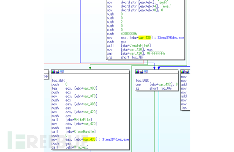The image size is (234, 152).
Task: Click pencil icon on the rightmost partial node
Action: click(x=187, y=72)
